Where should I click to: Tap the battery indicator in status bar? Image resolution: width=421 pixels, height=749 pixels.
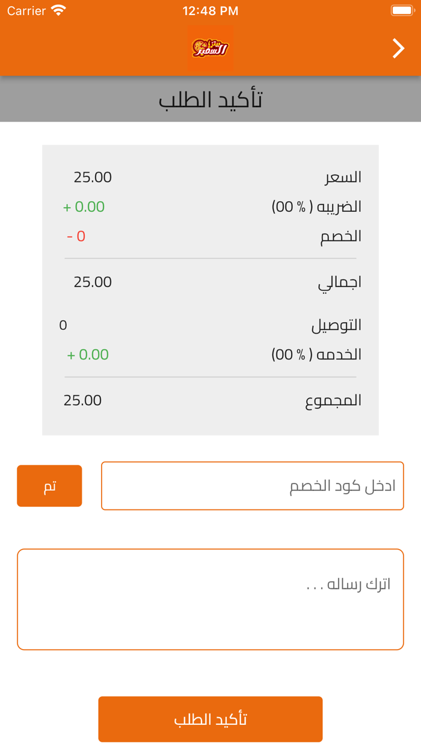(403, 10)
